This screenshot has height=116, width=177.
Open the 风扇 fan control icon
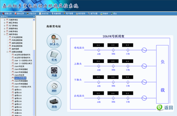coord(54,72)
